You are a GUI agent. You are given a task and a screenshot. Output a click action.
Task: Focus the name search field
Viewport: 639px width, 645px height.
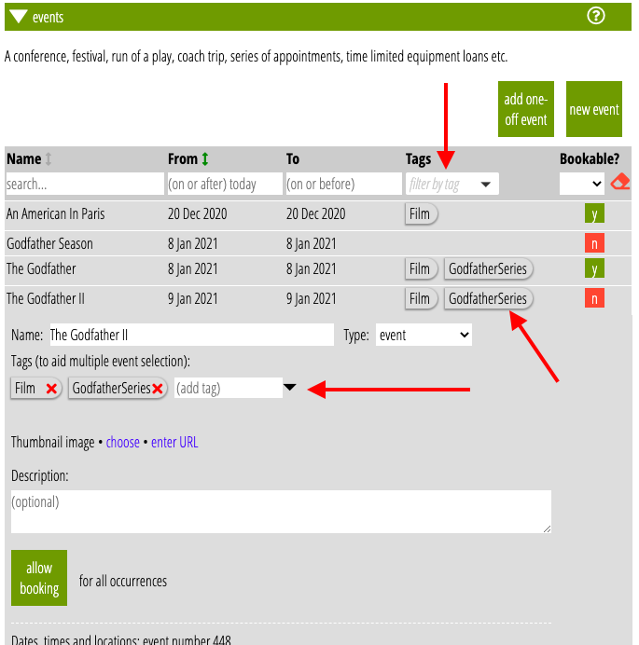[85, 184]
